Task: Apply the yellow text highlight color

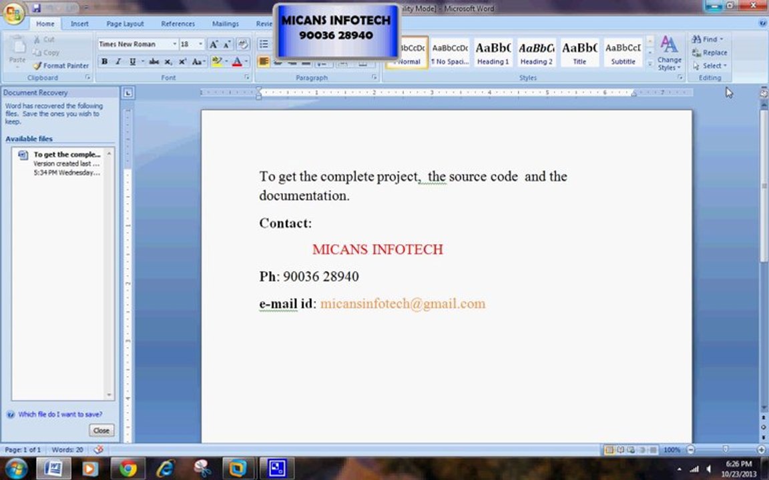Action: pos(217,62)
